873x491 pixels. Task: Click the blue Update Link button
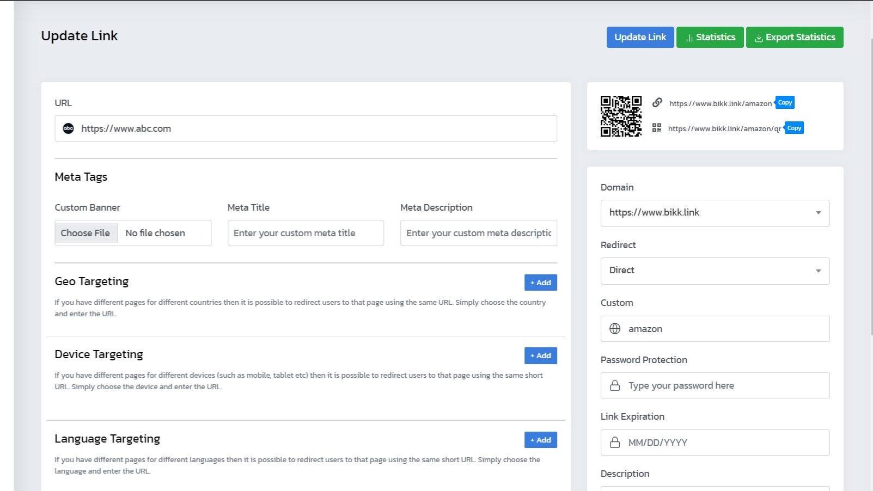pyautogui.click(x=640, y=37)
